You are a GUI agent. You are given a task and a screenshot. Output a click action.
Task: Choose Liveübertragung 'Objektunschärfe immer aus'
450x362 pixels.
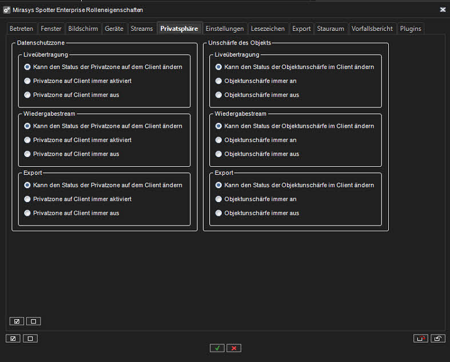pyautogui.click(x=218, y=95)
